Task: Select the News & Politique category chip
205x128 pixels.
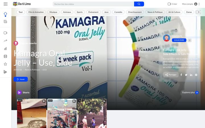Action: tap(155, 12)
